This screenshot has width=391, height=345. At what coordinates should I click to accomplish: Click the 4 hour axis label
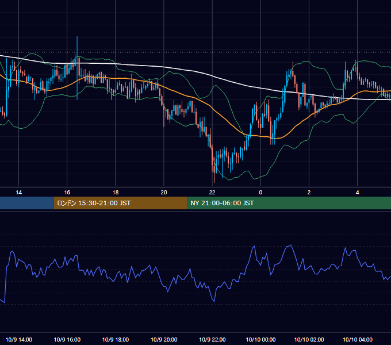click(357, 193)
